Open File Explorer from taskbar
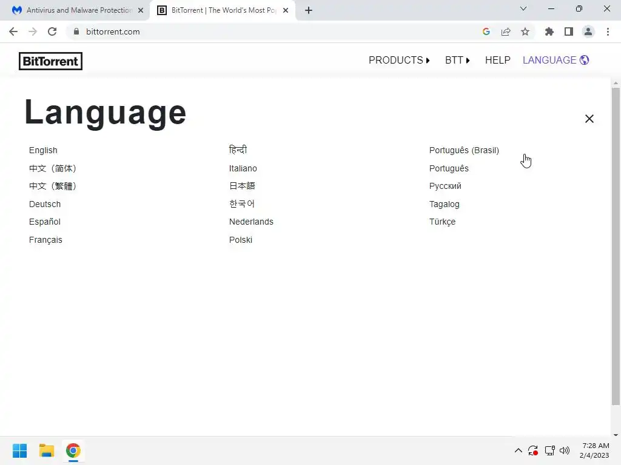The width and height of the screenshot is (621, 465). [46, 450]
